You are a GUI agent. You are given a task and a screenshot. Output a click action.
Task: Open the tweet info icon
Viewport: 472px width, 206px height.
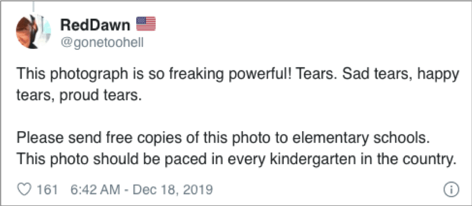click(453, 190)
